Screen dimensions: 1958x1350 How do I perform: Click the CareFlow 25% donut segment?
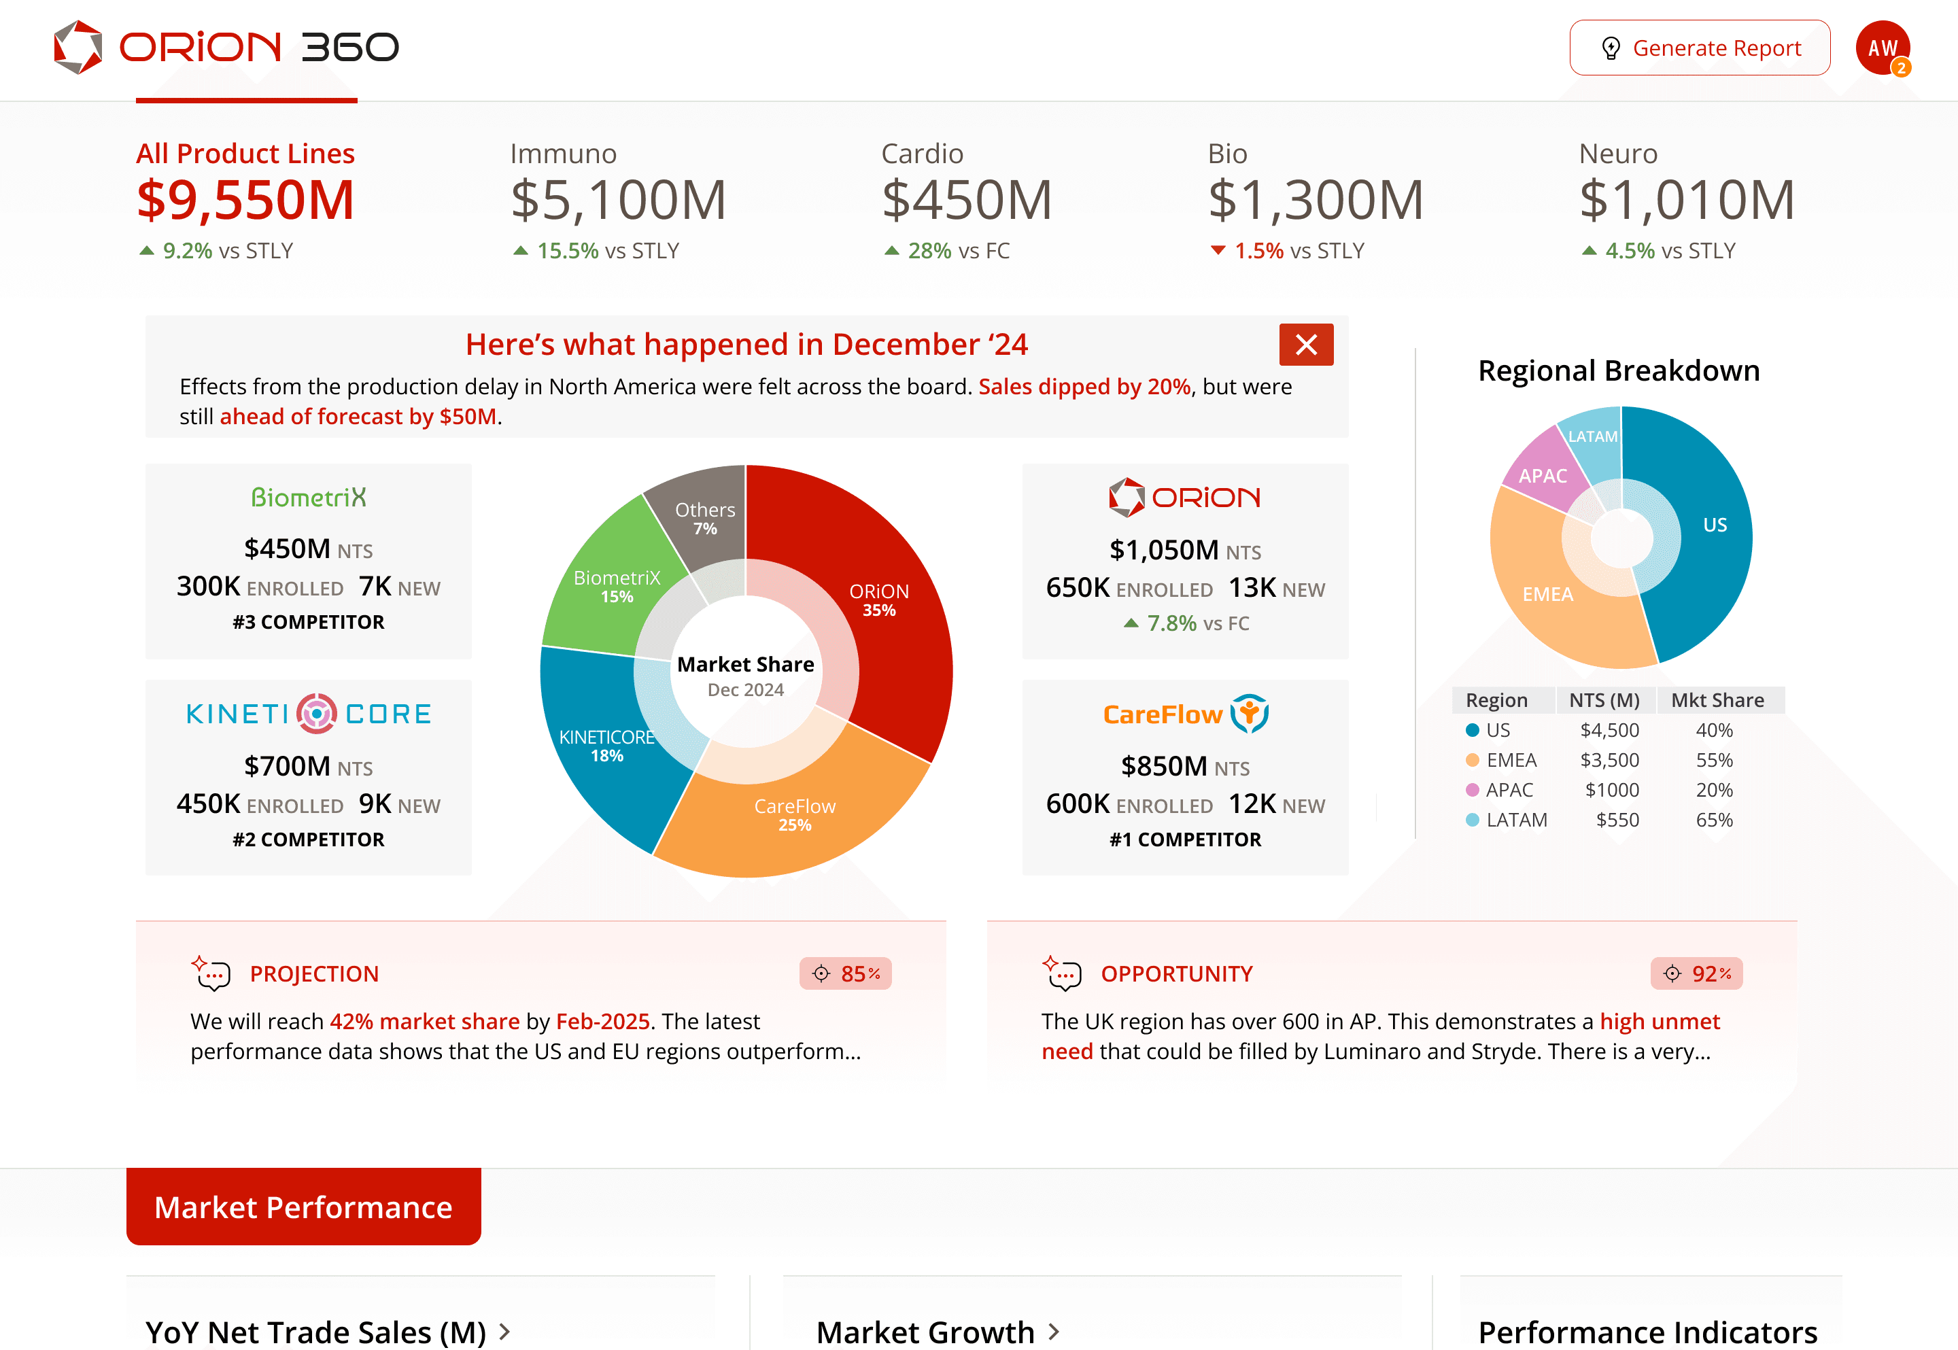[795, 825]
